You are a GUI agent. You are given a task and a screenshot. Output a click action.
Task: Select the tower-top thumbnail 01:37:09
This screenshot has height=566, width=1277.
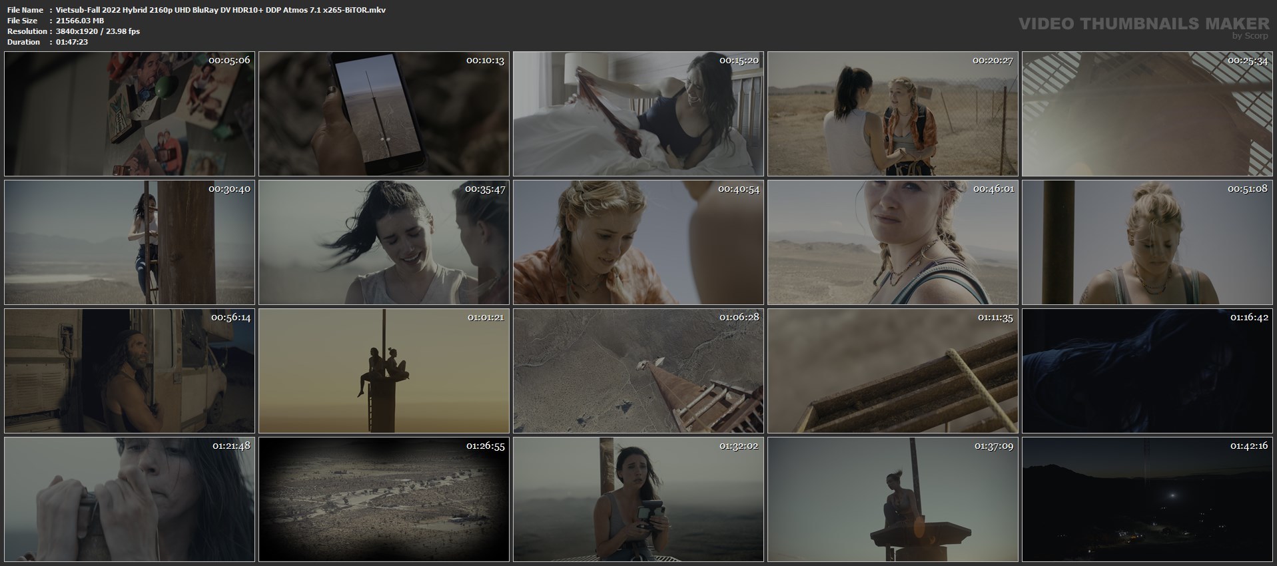893,499
